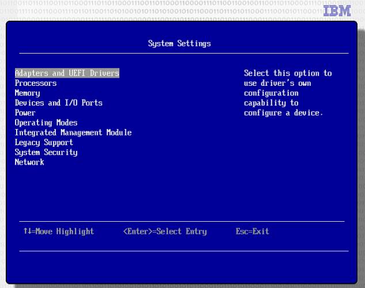Select the Network menu entry

(x=29, y=162)
